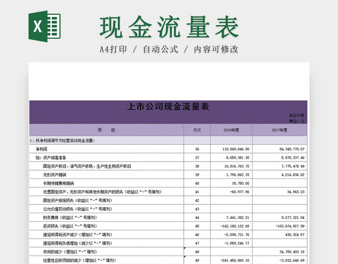This screenshot has height=264, width=338.
Task: Select 2018 value 10,816,763.72
Action: point(231,166)
